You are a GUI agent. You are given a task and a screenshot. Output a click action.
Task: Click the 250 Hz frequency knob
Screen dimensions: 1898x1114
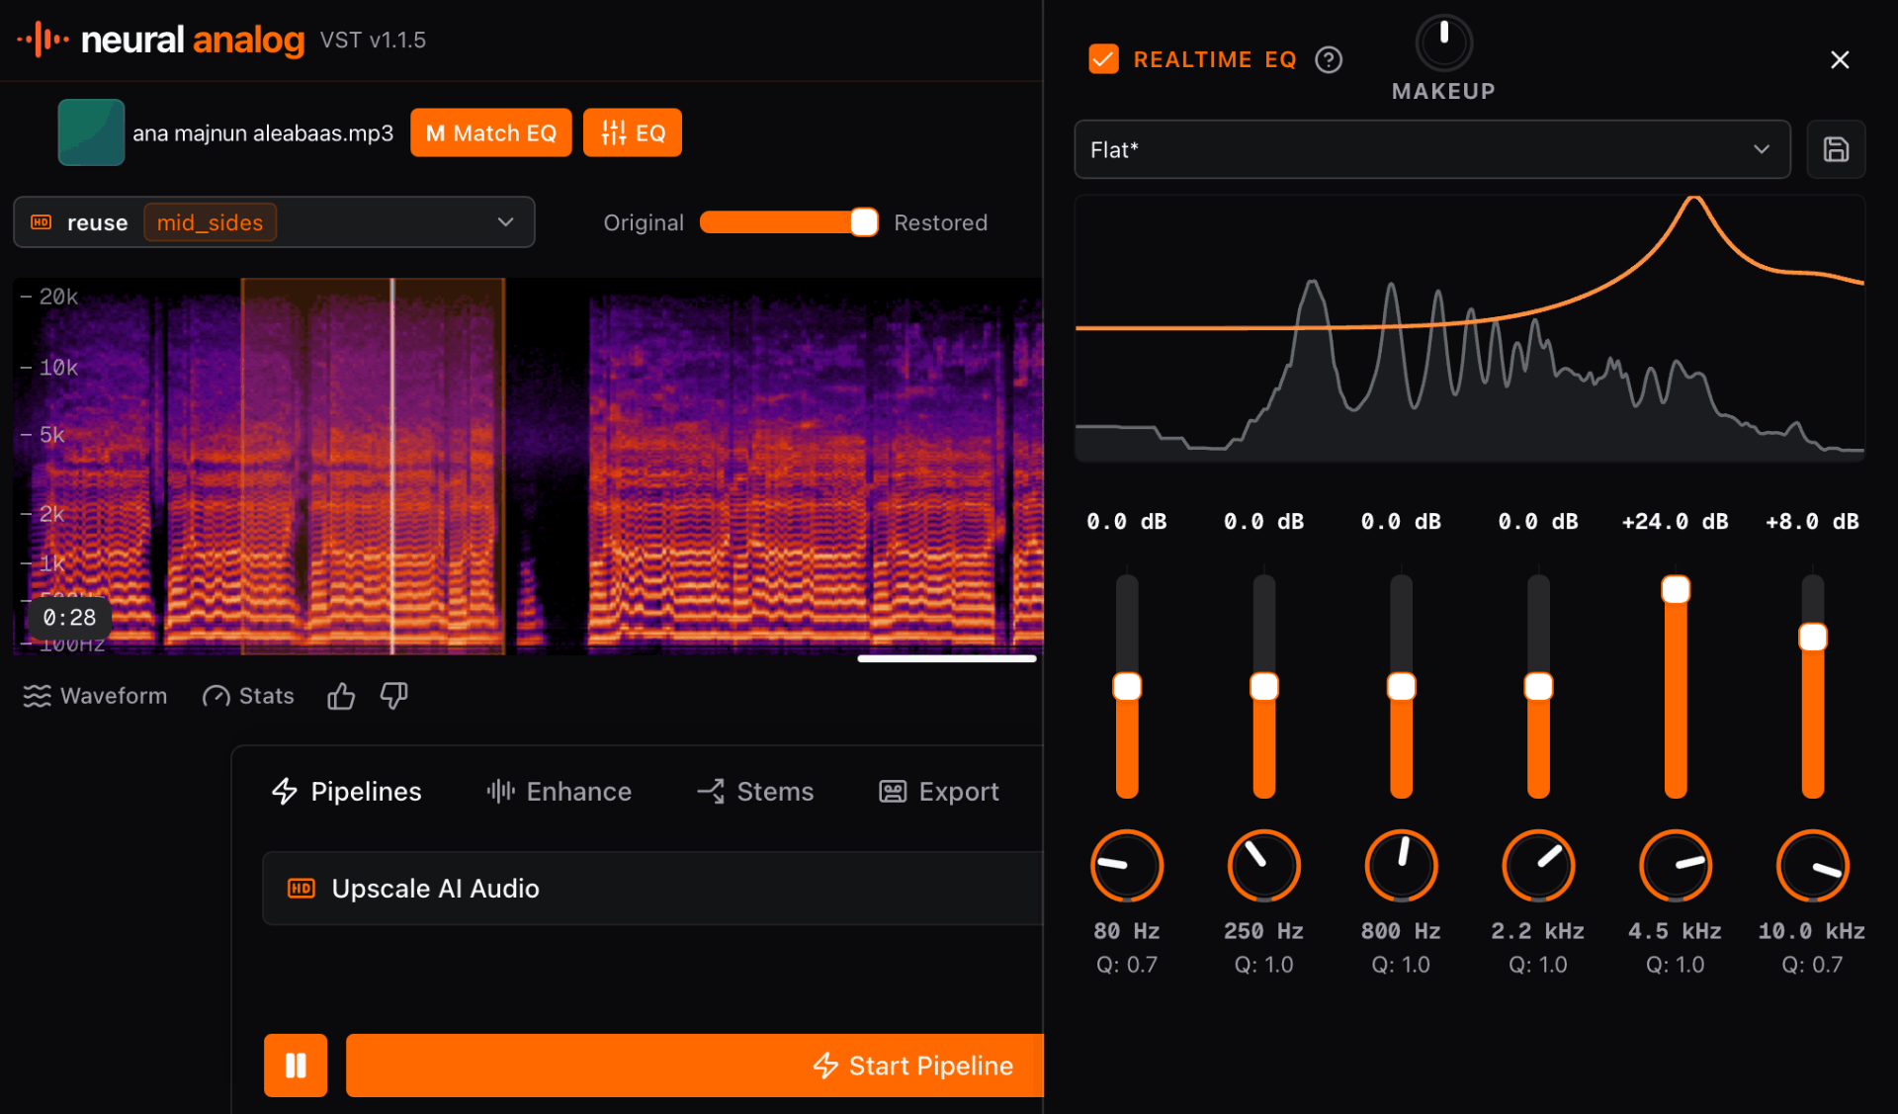[x=1263, y=866]
